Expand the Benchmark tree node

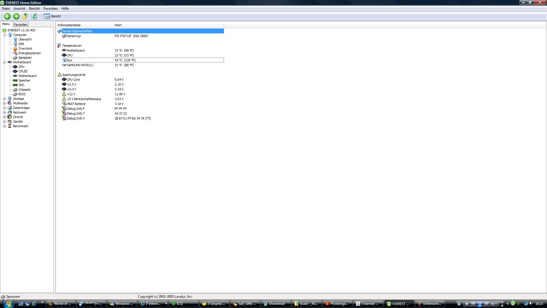(5, 126)
